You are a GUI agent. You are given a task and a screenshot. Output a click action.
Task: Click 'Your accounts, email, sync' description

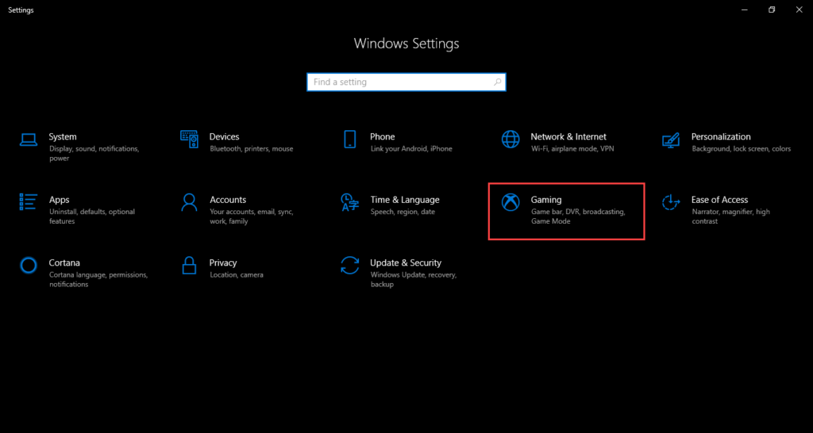click(252, 216)
